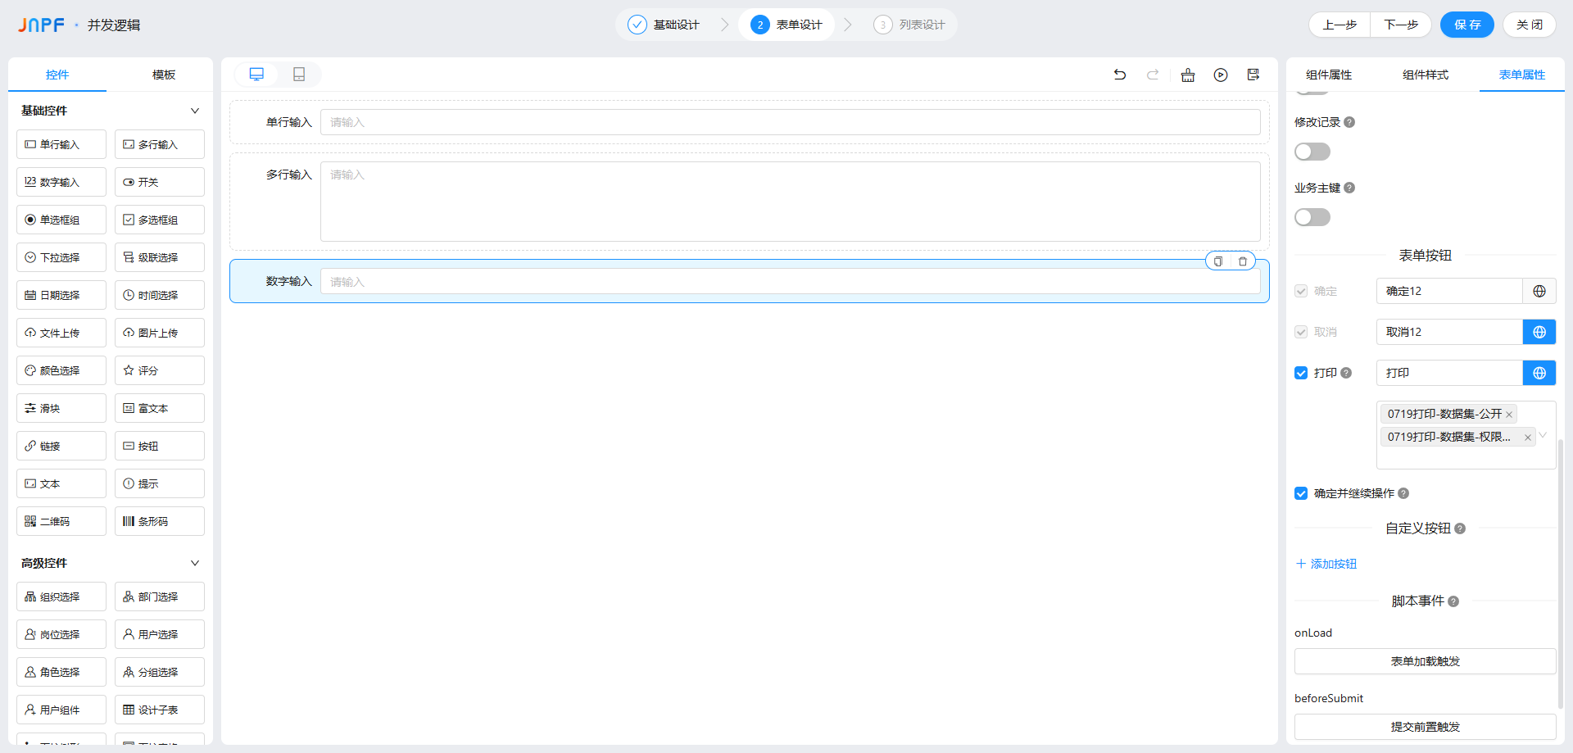Add the 级联选择 control
This screenshot has width=1573, height=753.
[160, 257]
